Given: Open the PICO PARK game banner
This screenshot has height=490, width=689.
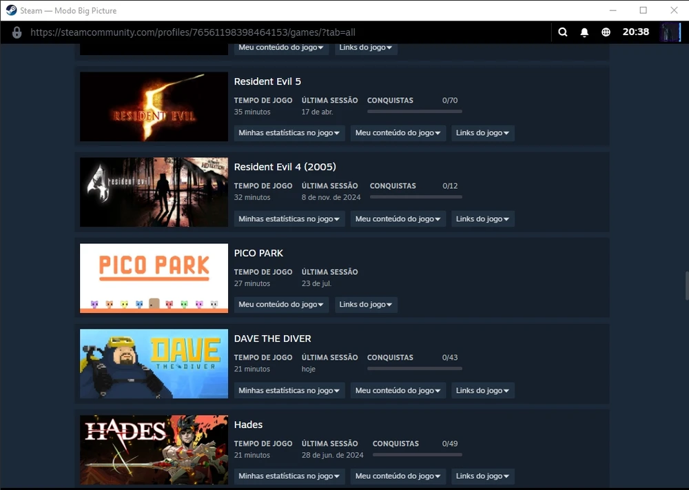Looking at the screenshot, I should (x=154, y=278).
